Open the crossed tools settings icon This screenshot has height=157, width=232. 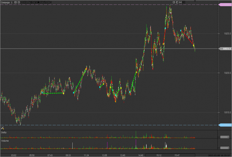[x=2, y=128]
